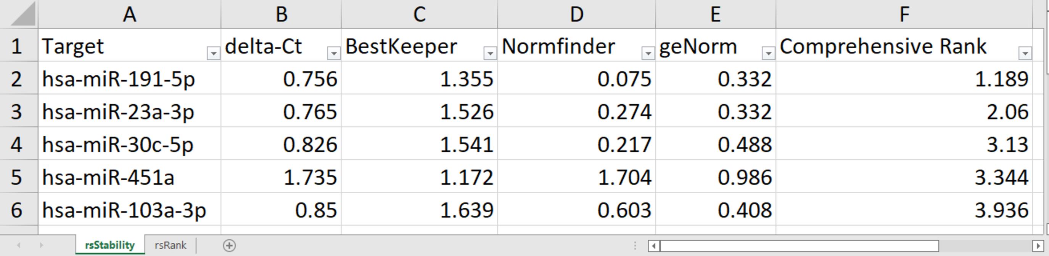Click the geNorm header cell
Viewport: 1049px width, 256px height.
click(716, 45)
